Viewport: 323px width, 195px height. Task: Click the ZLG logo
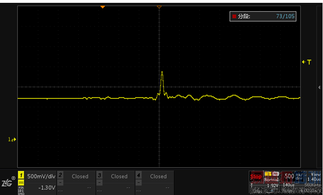[8, 182]
